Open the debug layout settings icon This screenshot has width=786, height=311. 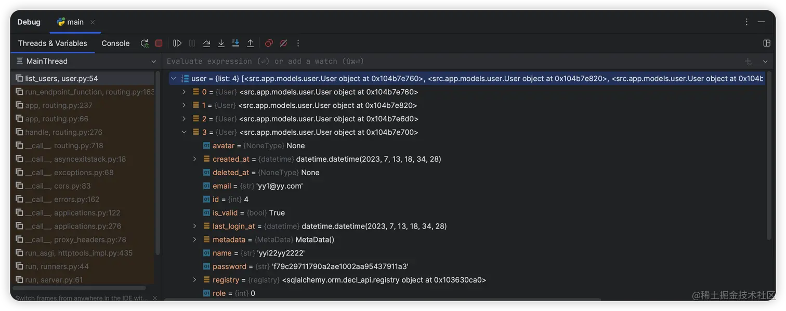[x=767, y=44]
